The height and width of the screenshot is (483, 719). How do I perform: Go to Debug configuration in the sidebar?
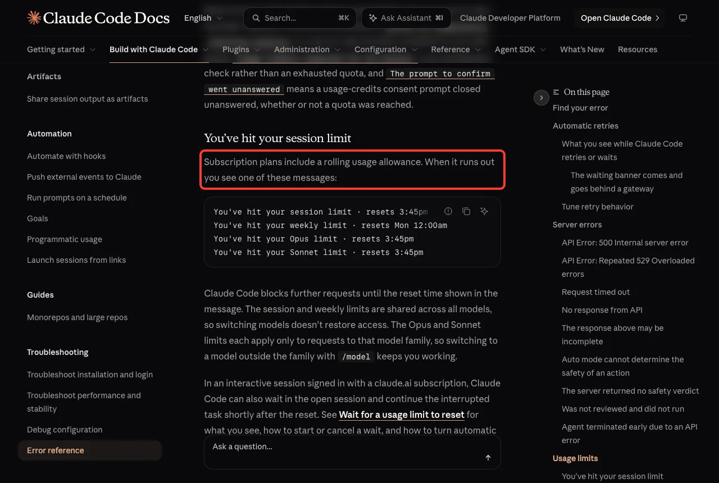click(x=65, y=430)
